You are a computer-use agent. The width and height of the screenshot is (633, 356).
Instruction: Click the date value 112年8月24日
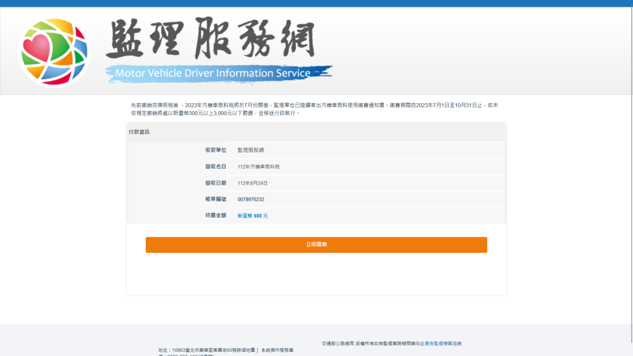coord(252,183)
